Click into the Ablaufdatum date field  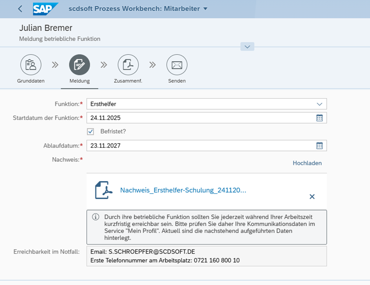pyautogui.click(x=200, y=146)
